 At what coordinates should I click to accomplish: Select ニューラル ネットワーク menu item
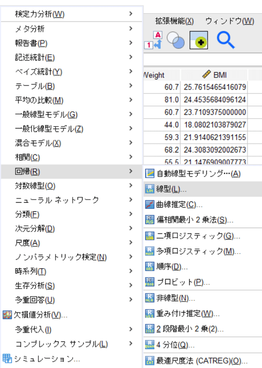coord(72,200)
